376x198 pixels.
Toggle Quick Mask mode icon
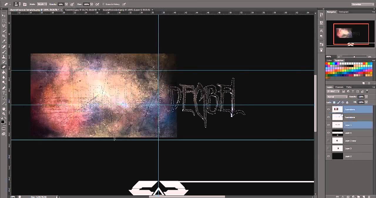coord(4,129)
